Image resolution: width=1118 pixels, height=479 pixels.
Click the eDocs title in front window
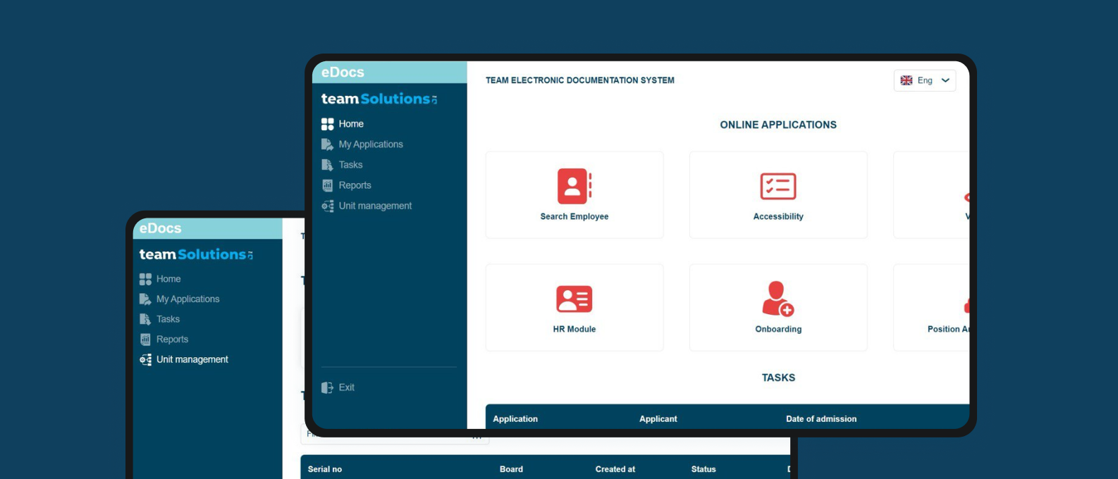(x=343, y=73)
